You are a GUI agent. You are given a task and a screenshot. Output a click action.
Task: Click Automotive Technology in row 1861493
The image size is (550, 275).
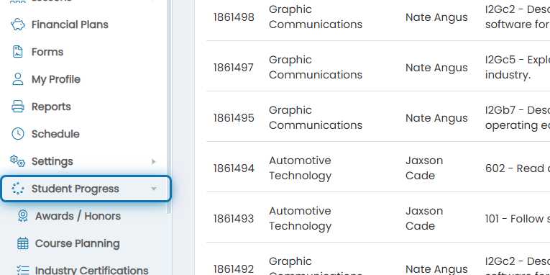click(x=300, y=218)
